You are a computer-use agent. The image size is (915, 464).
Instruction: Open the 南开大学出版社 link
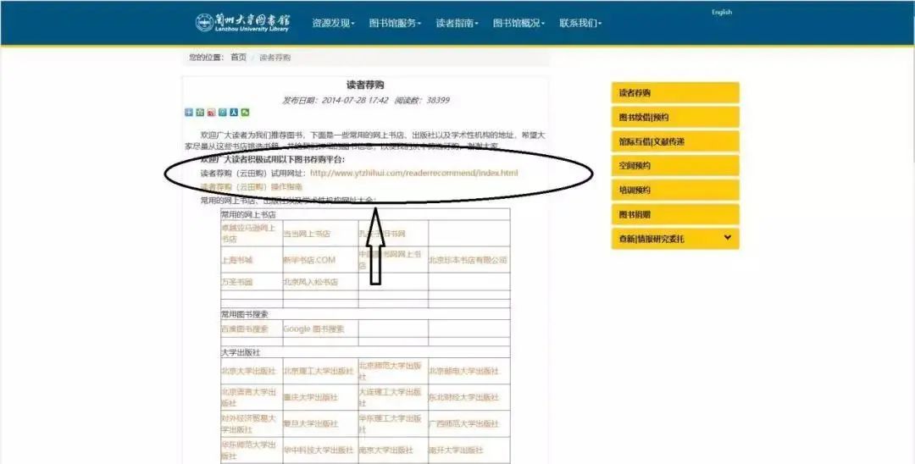(x=457, y=450)
